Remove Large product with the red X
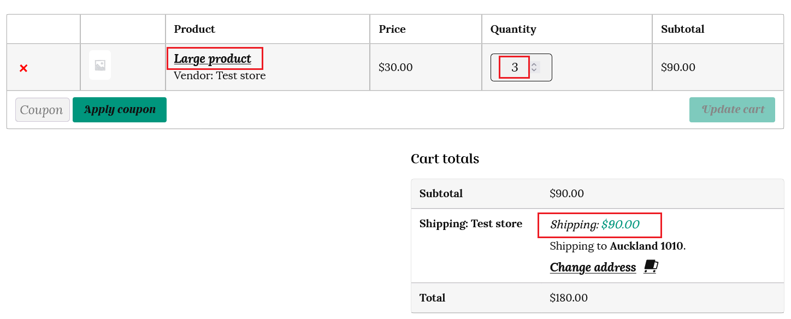791x319 pixels. coord(23,68)
